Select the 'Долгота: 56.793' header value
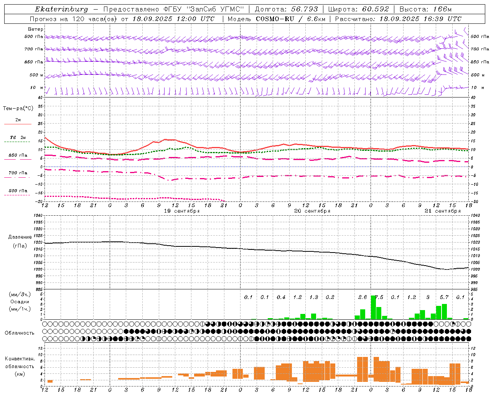This screenshot has width=491, height=393. pos(286,9)
